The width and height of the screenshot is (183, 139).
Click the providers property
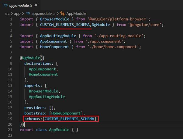click(34, 108)
